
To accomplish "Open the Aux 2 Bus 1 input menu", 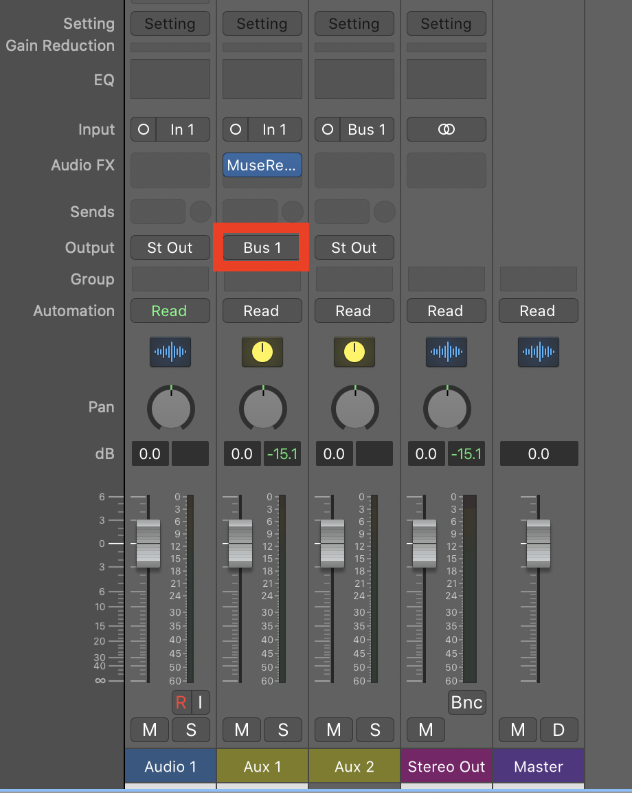I will [367, 129].
